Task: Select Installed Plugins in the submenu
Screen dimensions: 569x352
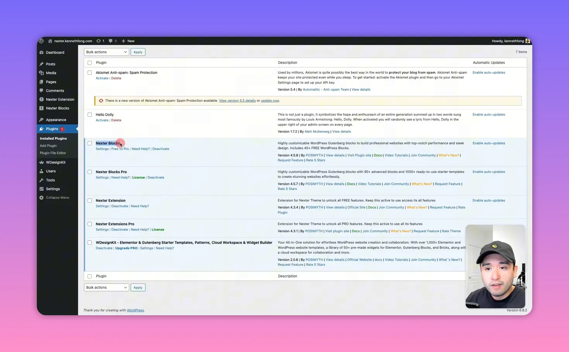Action: point(53,138)
